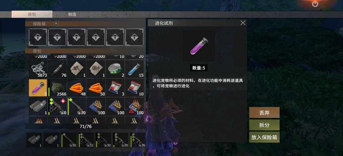Select the green canned food item
343x156 pixels.
tap(115, 69)
